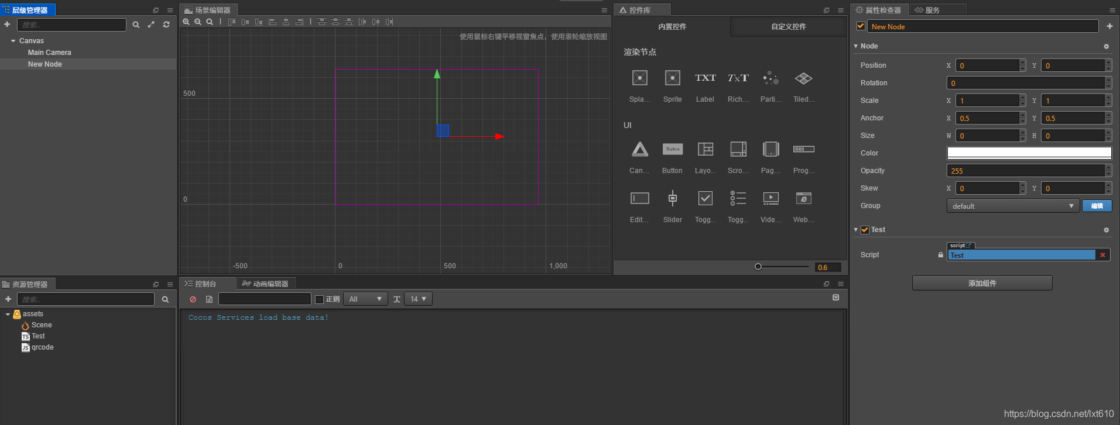Collapse the Test component section

tap(856, 230)
